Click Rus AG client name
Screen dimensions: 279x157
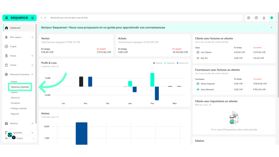(x=204, y=58)
